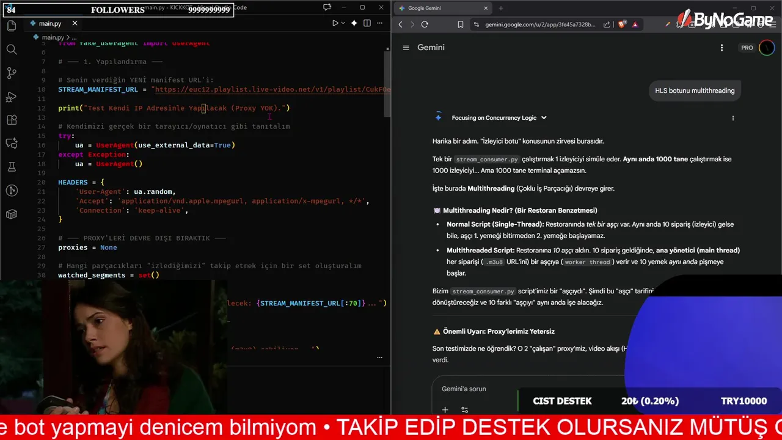This screenshot has width=782, height=440.
Task: Switch to the main.py editor tab
Action: (x=50, y=23)
